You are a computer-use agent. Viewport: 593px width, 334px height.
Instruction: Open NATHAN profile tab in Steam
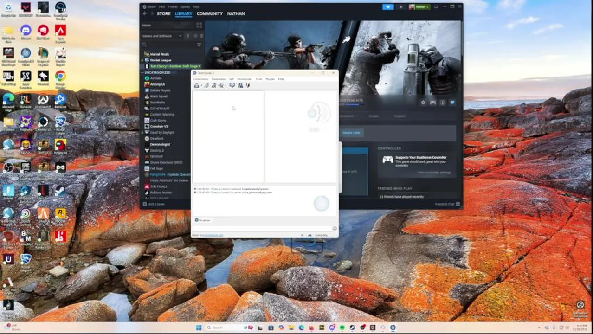point(236,13)
